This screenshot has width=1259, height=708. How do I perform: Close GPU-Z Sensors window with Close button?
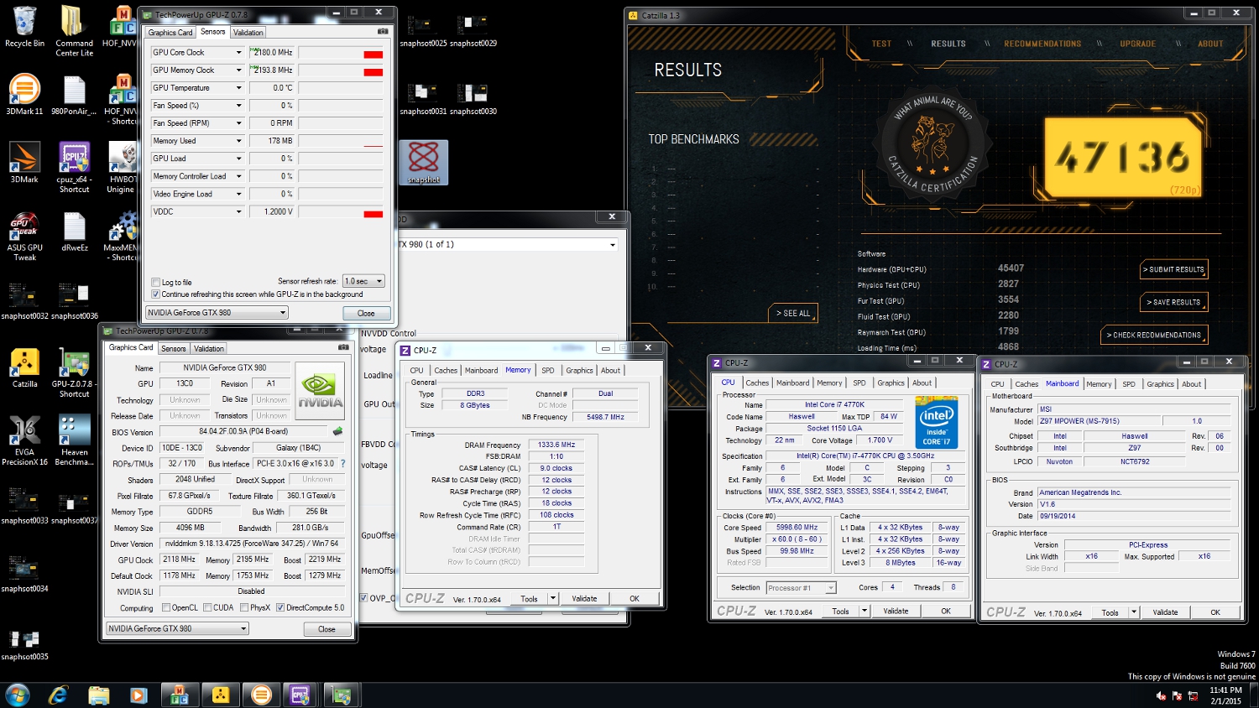(x=367, y=313)
